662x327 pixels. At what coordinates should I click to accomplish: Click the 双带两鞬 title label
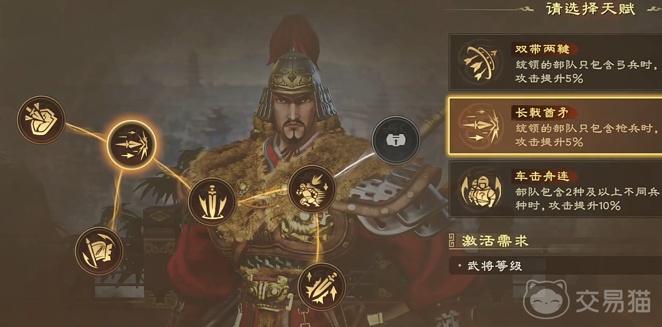tap(542, 49)
